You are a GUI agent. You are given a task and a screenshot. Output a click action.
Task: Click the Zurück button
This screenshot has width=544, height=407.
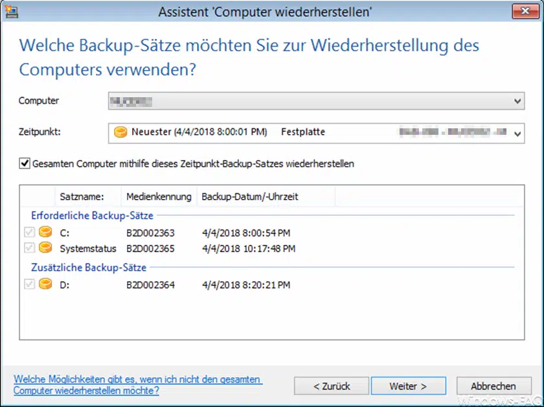pos(331,386)
